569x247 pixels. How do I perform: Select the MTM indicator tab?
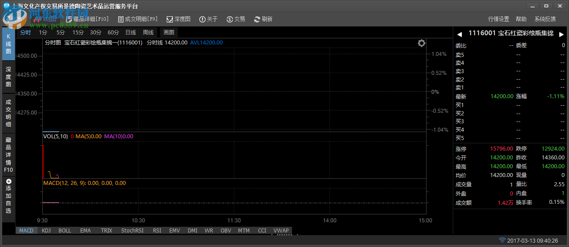pyautogui.click(x=244, y=230)
